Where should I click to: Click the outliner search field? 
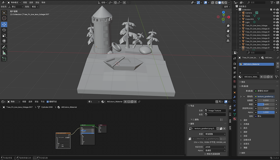(256, 3)
